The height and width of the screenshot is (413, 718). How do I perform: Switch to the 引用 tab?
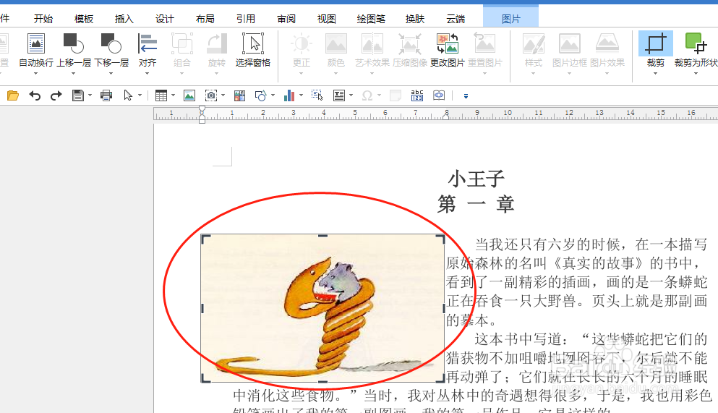[x=245, y=19]
